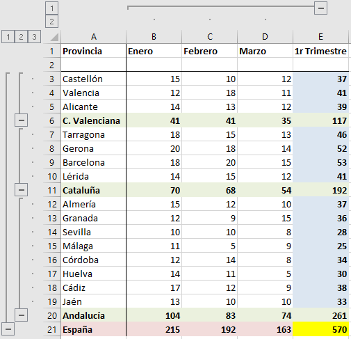Click the Marzo header cell
The image size is (351, 339).
click(265, 51)
